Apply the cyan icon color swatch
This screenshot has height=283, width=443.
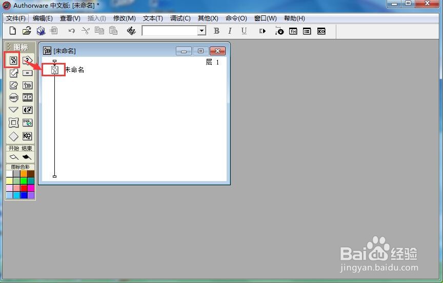[x=17, y=195]
